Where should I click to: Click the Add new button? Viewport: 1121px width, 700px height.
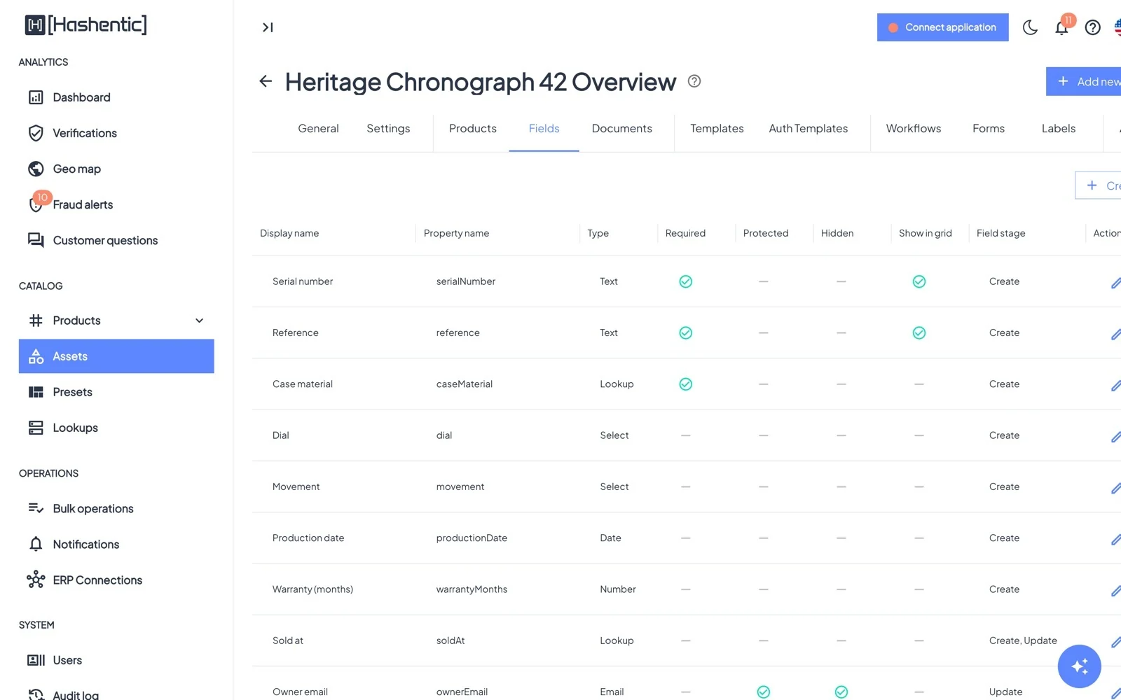[1085, 81]
